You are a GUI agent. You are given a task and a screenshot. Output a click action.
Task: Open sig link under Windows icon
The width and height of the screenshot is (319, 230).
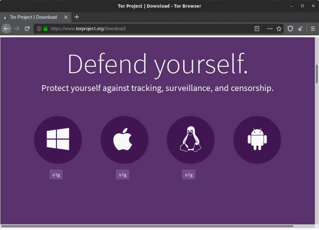(x=56, y=174)
